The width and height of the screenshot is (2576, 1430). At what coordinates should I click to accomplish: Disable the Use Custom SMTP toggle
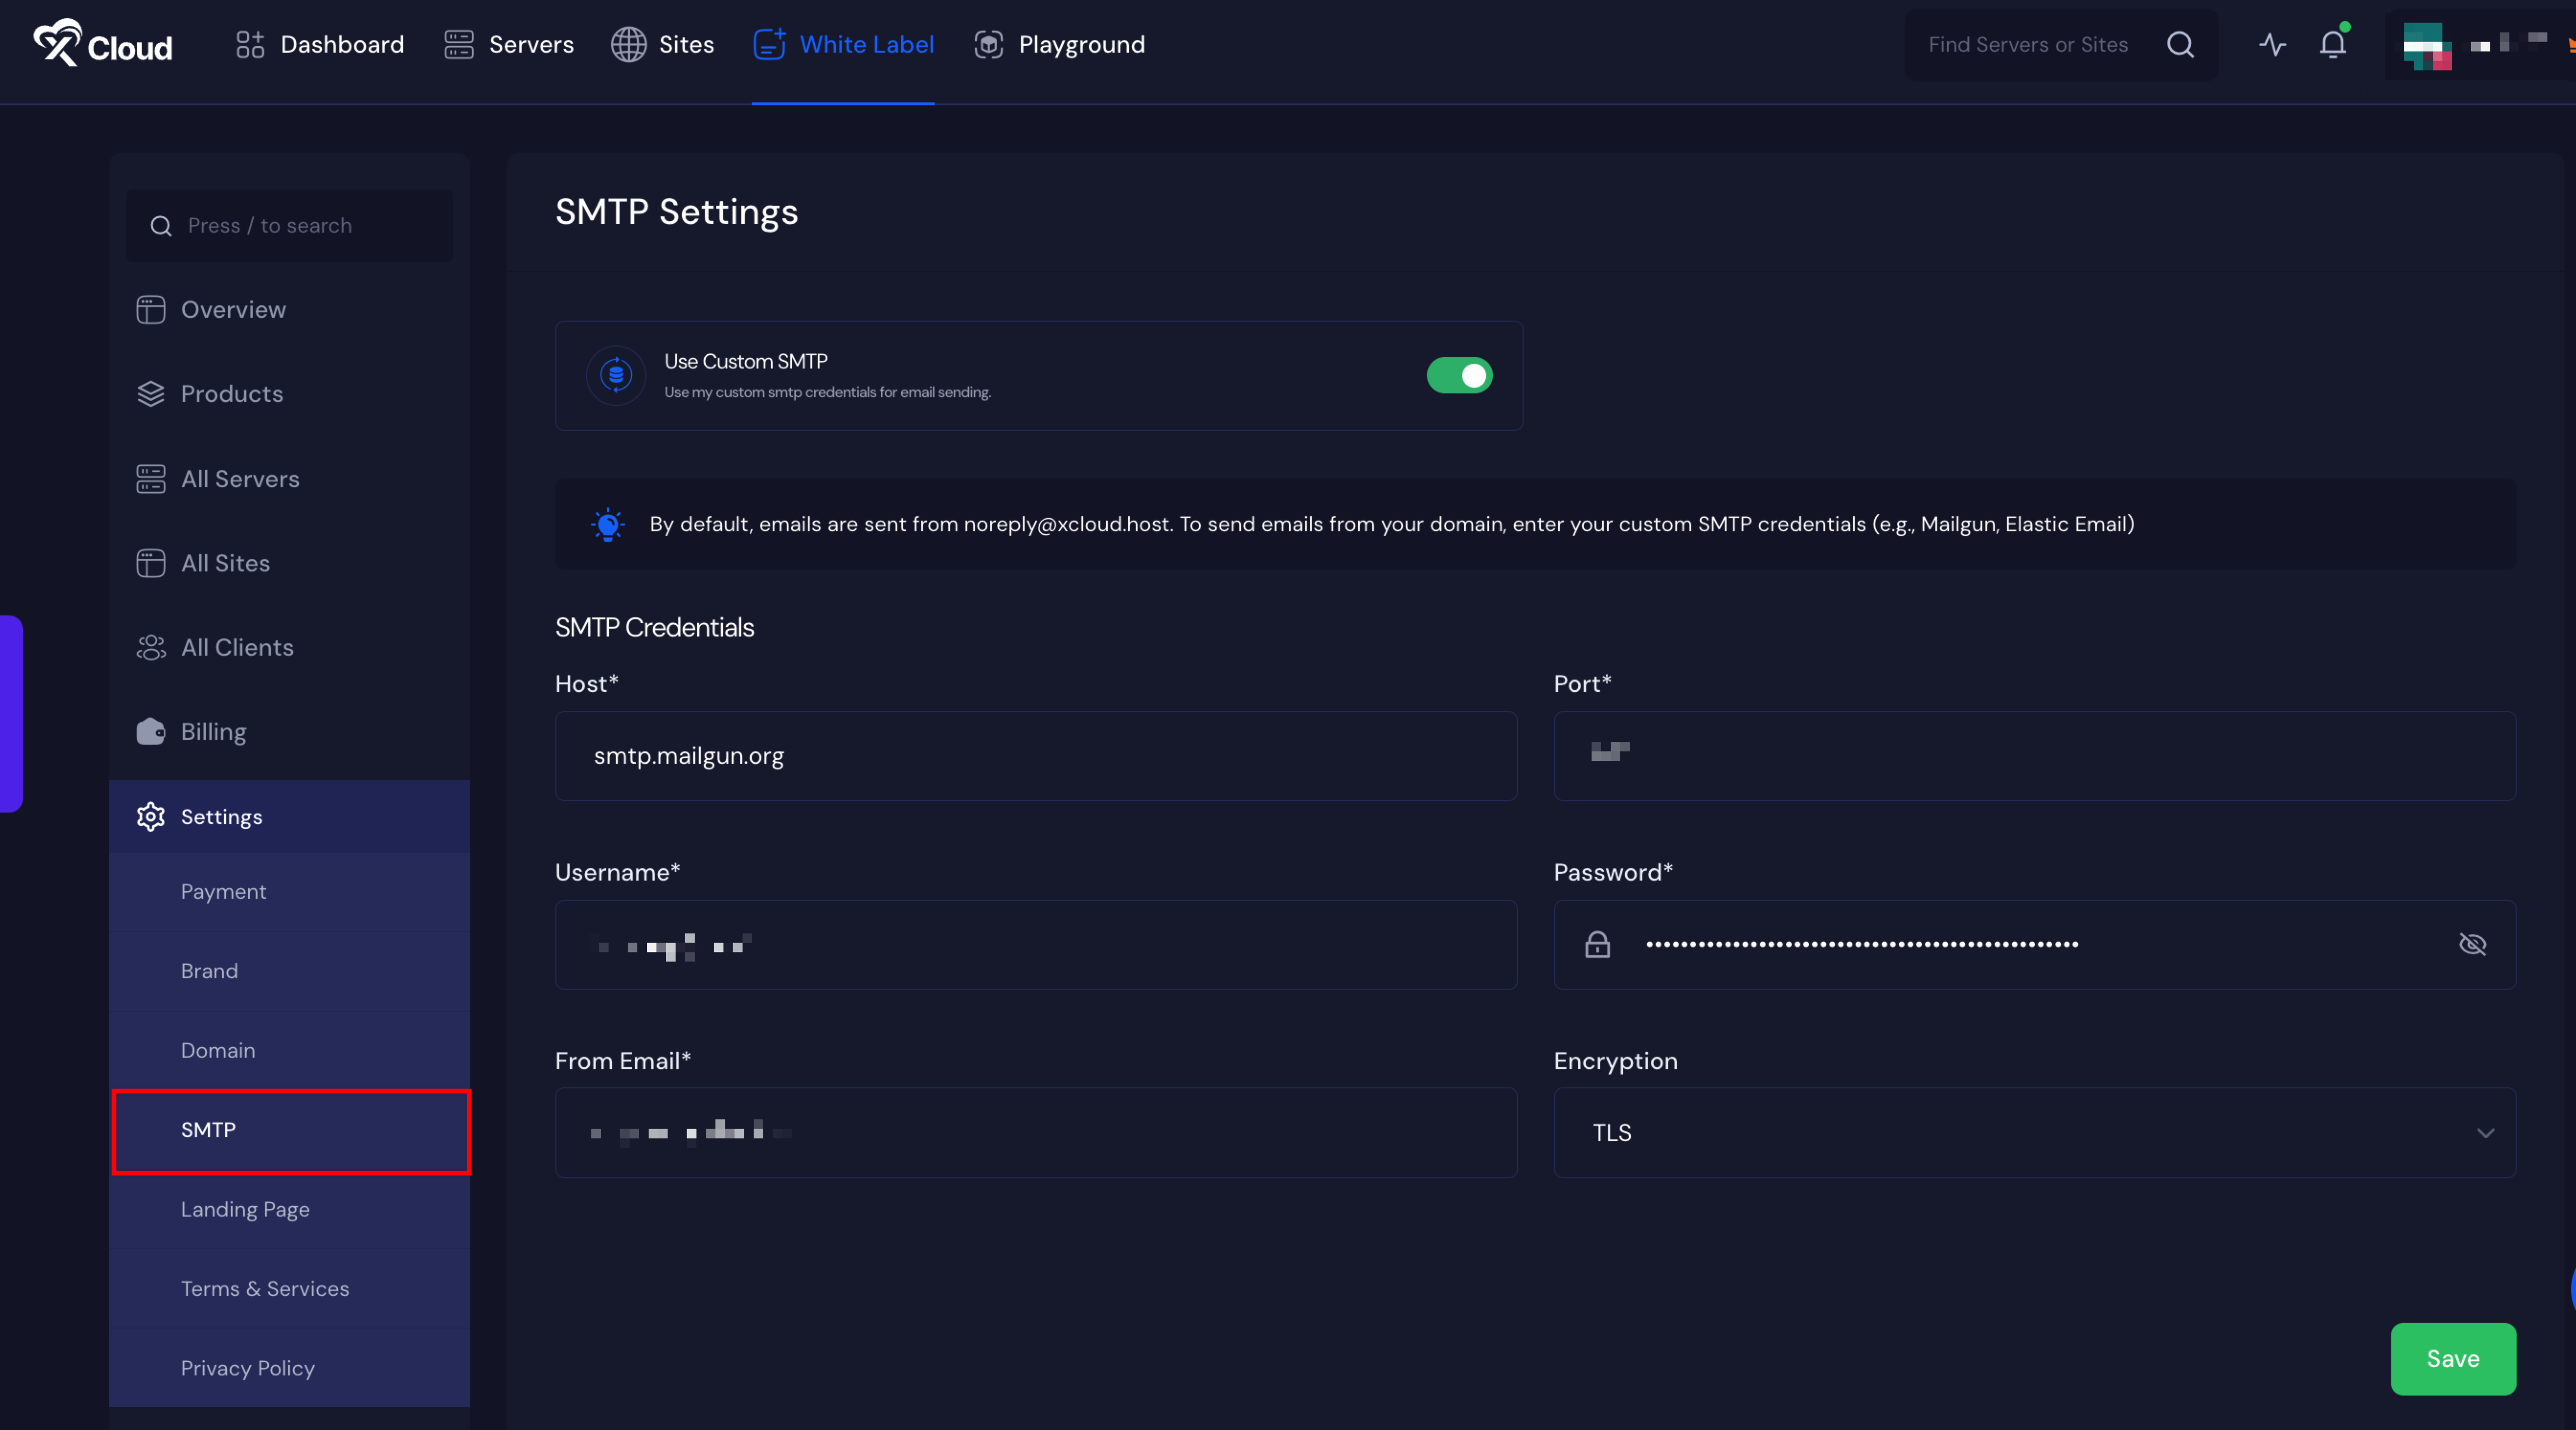pos(1459,376)
